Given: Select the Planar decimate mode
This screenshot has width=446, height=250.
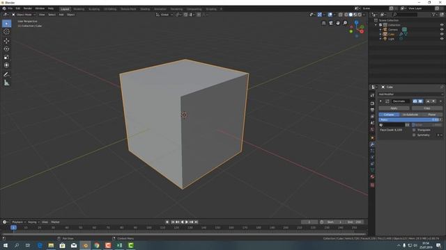Looking at the screenshot, I should click(x=432, y=115).
